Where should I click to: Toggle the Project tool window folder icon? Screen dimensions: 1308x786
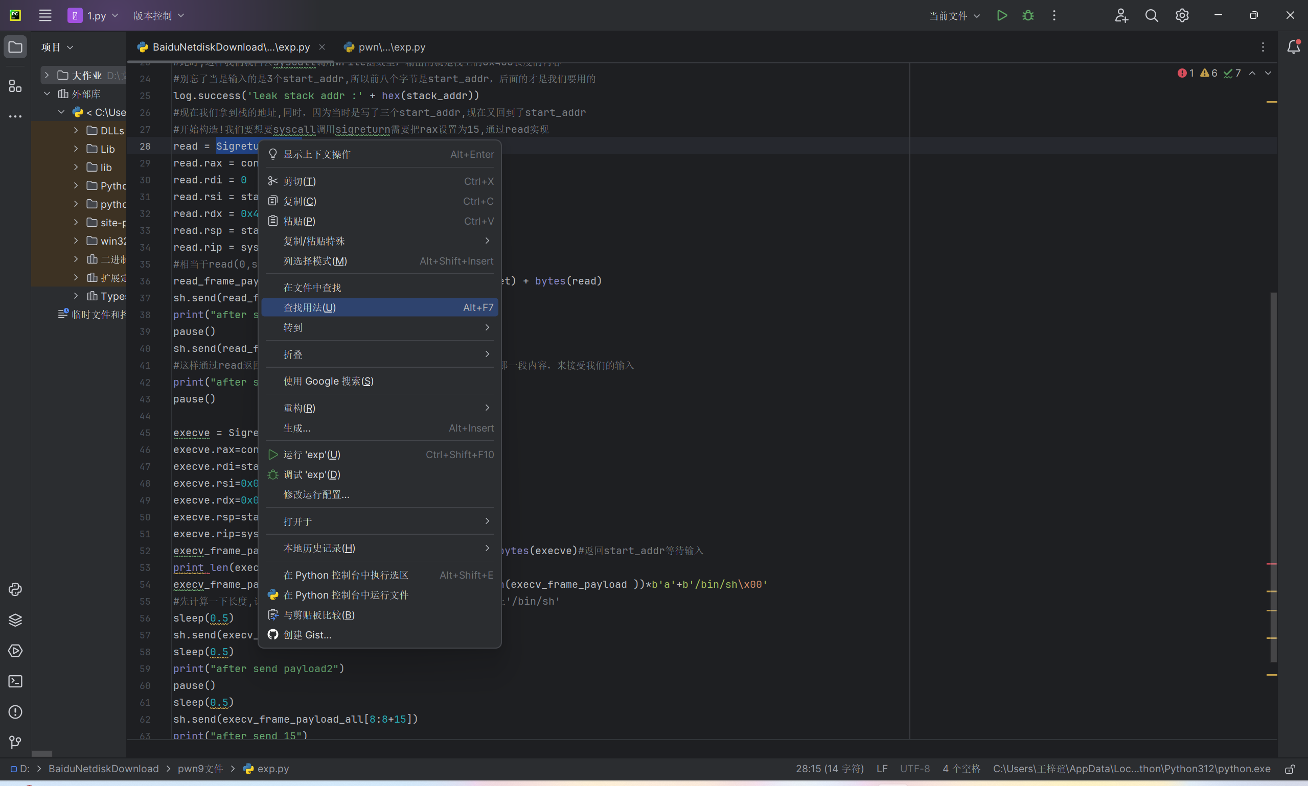click(15, 47)
